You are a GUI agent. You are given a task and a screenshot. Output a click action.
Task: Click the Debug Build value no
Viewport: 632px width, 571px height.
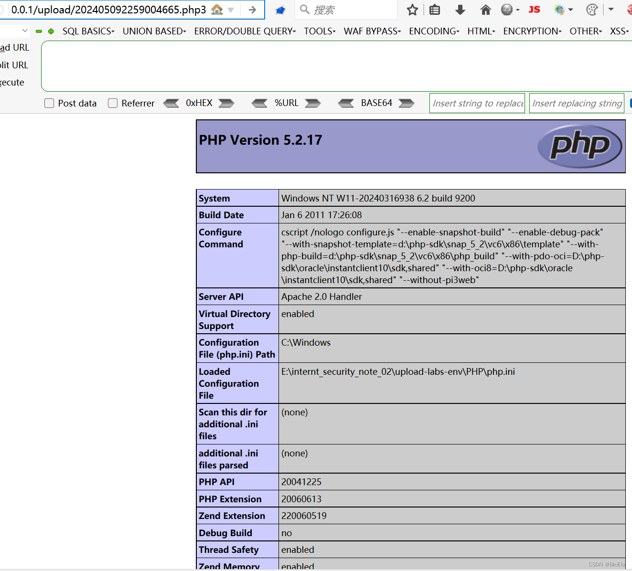pos(287,533)
